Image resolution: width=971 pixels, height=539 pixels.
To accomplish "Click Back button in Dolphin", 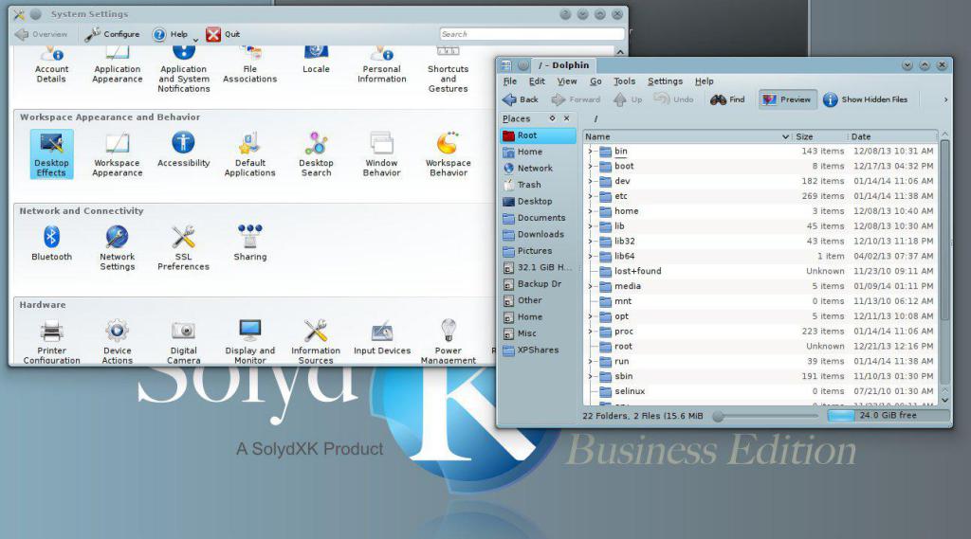I will point(521,99).
